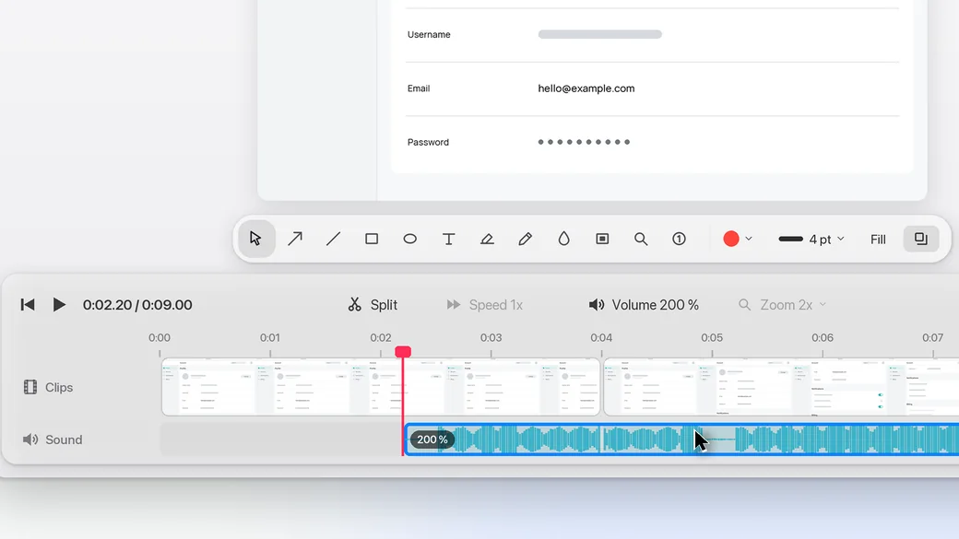Click the 200 % badge on the audio clip
The width and height of the screenshot is (959, 539).
coord(432,439)
